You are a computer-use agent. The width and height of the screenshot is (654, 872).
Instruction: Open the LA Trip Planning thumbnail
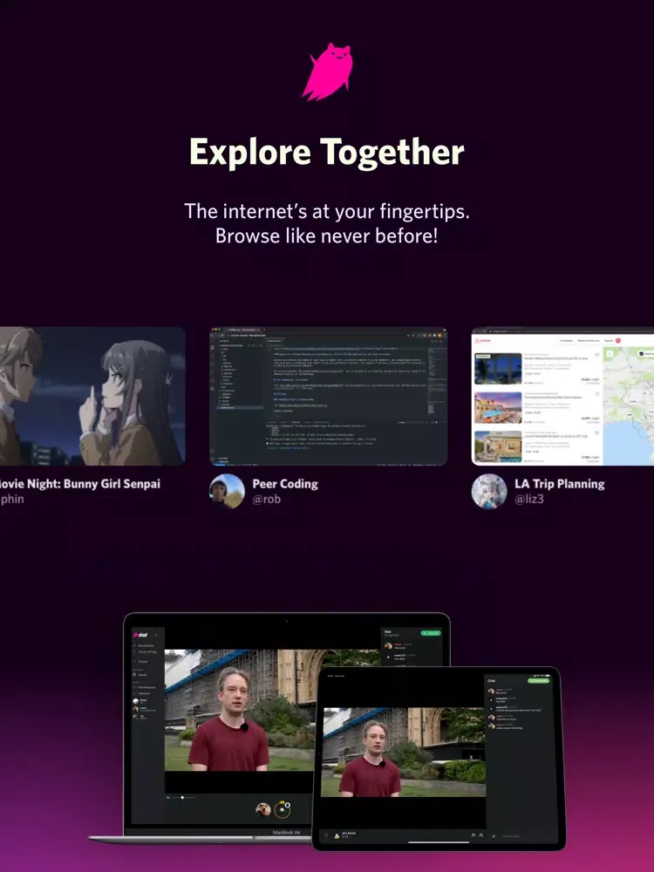click(562, 396)
